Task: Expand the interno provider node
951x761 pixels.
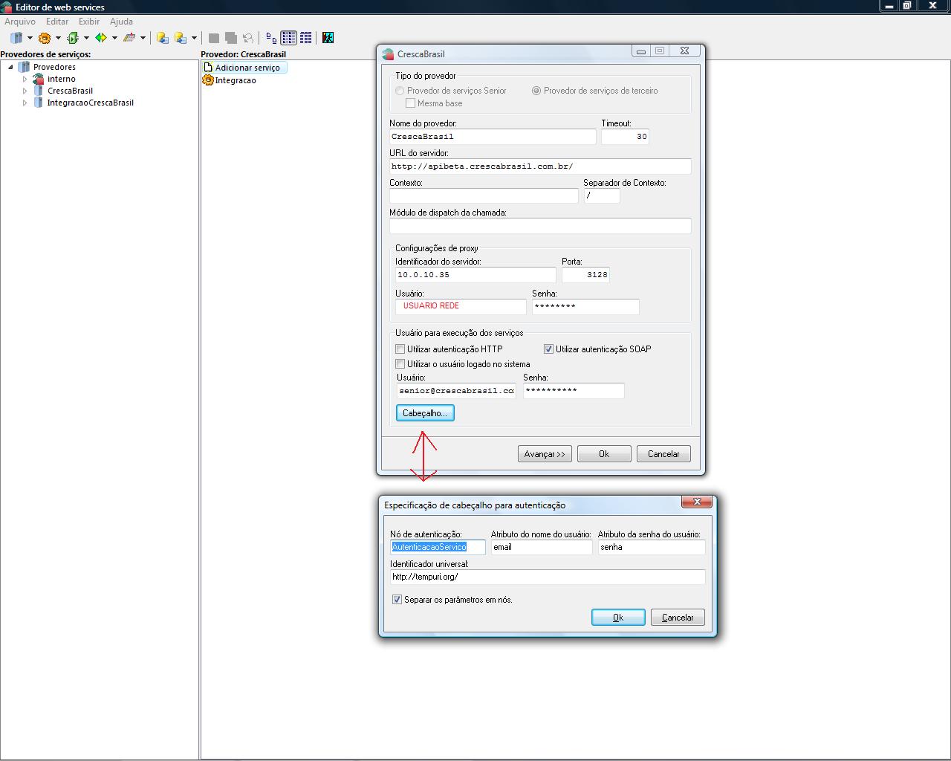Action: coord(25,79)
